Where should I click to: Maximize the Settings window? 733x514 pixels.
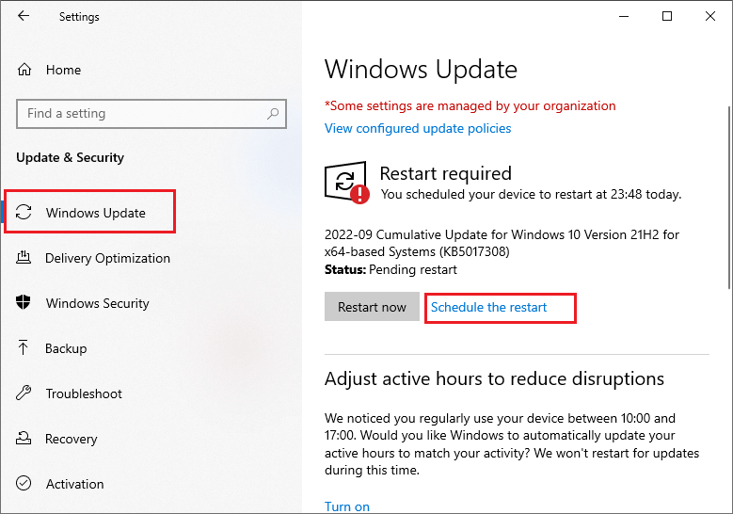point(667,16)
